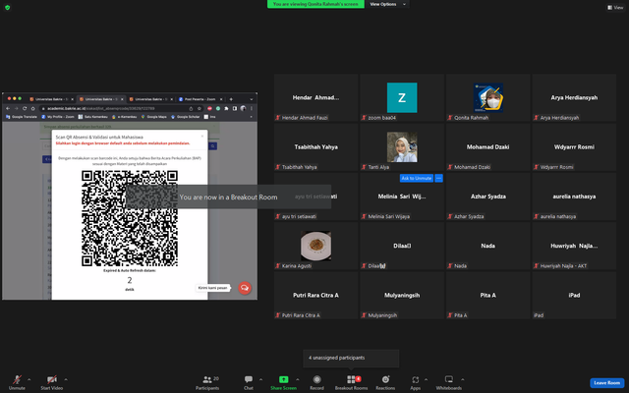
Task: Show more bookmarks chevron in bookmarks bar
Action: click(252, 117)
